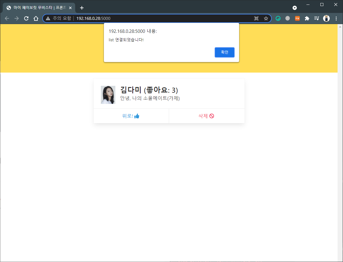
Task: Click the page's vertical scrollbar up arrow
Action: [x=340, y=27]
